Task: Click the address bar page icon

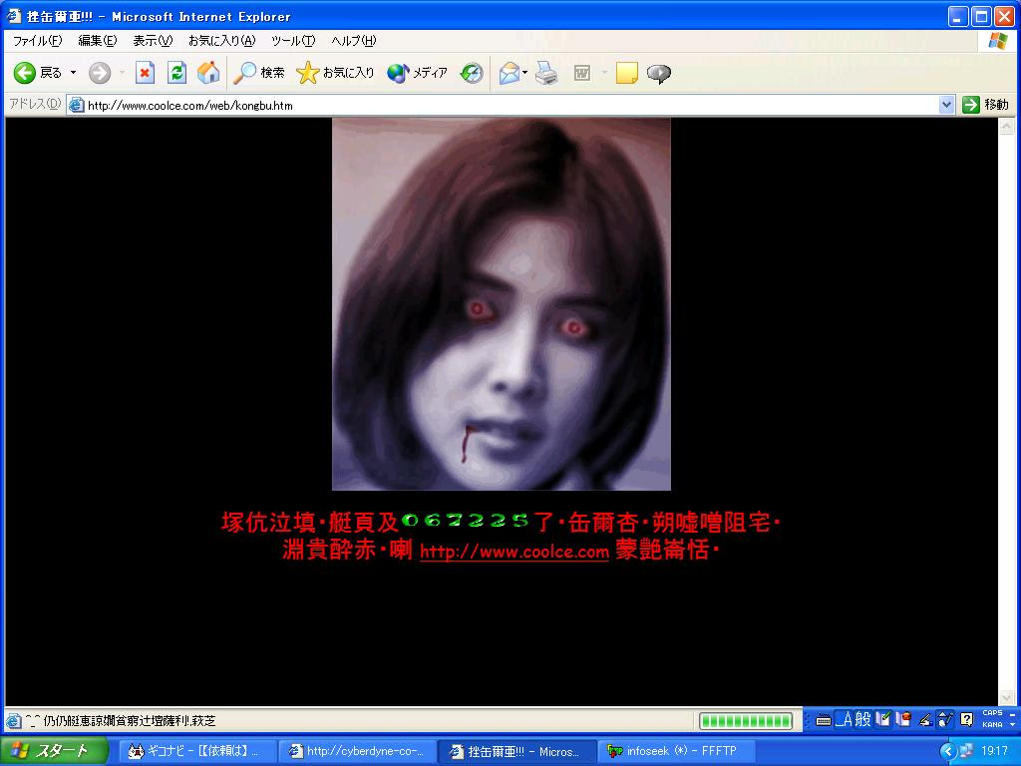Action: pos(76,105)
